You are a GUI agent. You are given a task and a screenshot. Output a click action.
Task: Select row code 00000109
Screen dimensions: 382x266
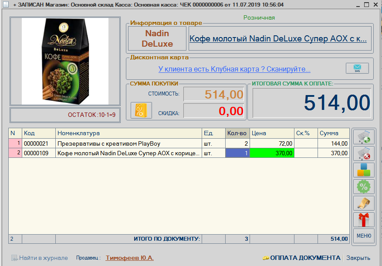39,153
